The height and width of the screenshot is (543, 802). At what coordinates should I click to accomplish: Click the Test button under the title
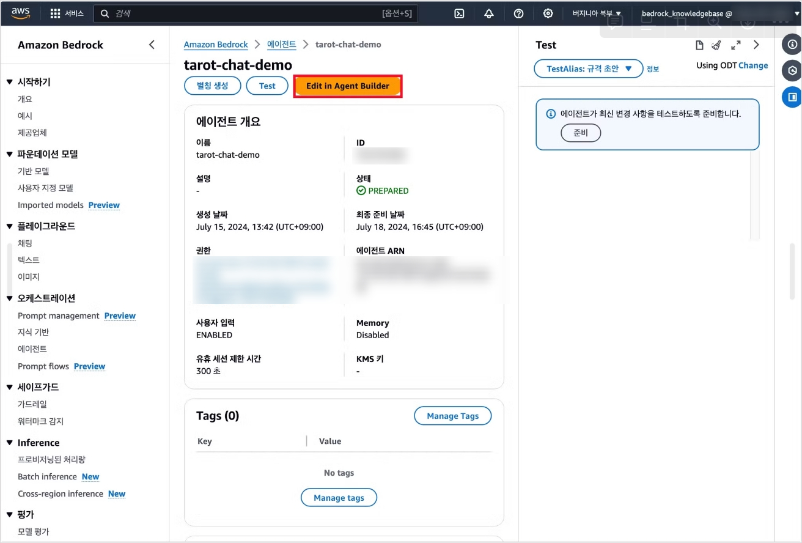point(267,86)
